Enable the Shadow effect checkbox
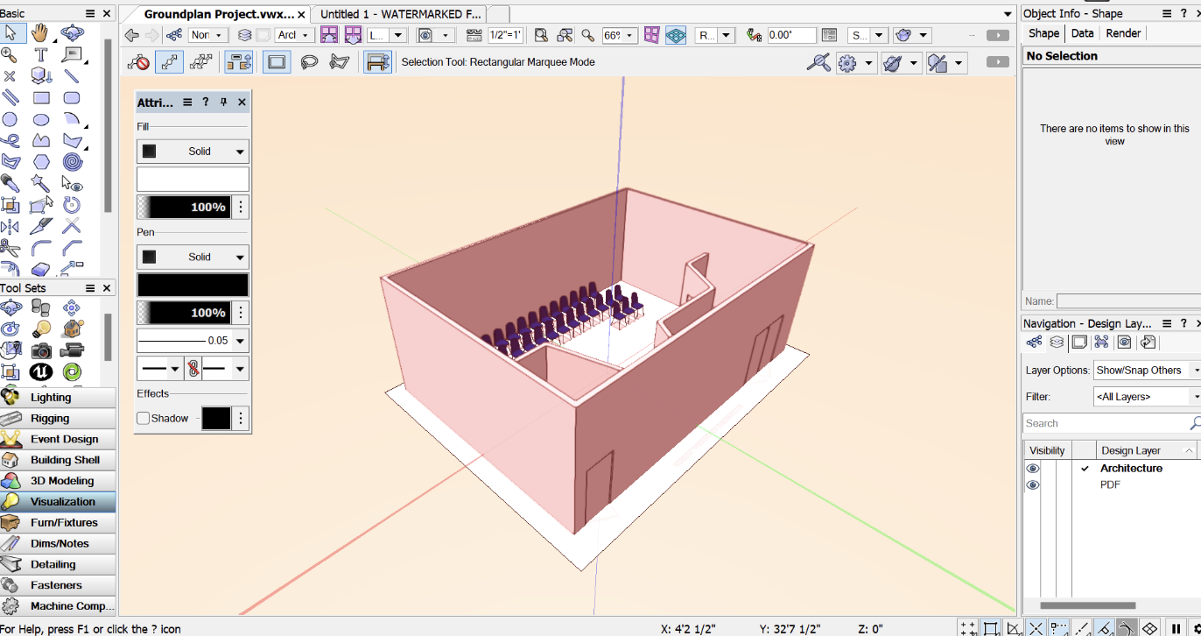 point(143,418)
